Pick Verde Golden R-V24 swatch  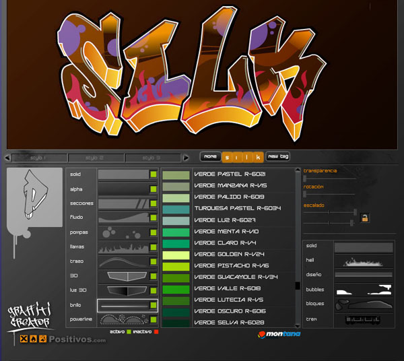(x=176, y=255)
